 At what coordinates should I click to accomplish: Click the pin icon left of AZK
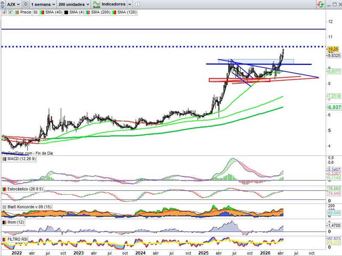(3, 4)
